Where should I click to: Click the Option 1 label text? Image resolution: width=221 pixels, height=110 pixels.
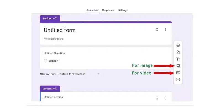click(x=54, y=61)
